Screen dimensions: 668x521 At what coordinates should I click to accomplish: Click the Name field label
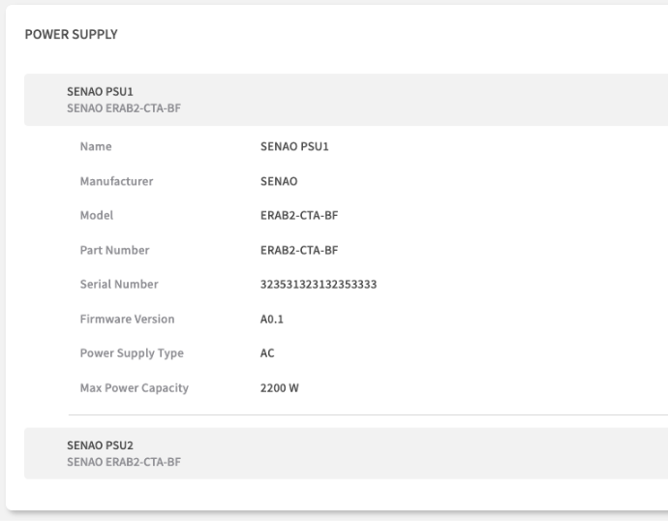[x=96, y=147]
